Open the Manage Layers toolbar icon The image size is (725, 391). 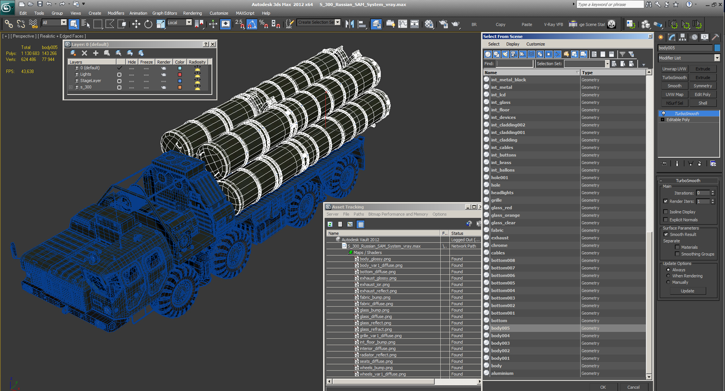click(376, 24)
